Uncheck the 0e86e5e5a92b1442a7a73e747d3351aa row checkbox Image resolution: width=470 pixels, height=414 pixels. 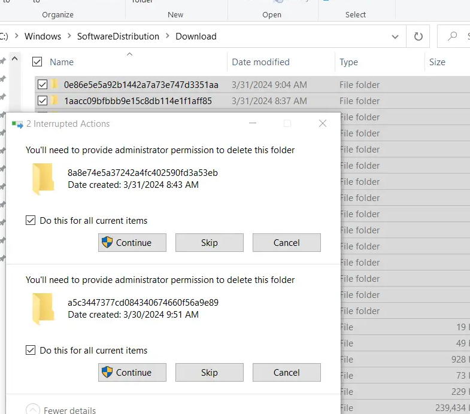43,84
